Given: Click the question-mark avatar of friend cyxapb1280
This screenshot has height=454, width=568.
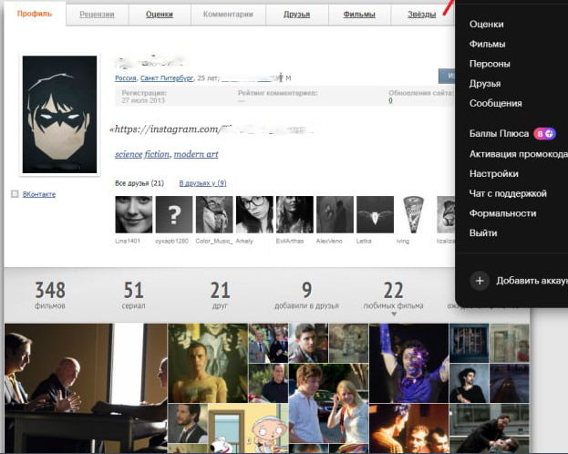Looking at the screenshot, I should pyautogui.click(x=173, y=214).
